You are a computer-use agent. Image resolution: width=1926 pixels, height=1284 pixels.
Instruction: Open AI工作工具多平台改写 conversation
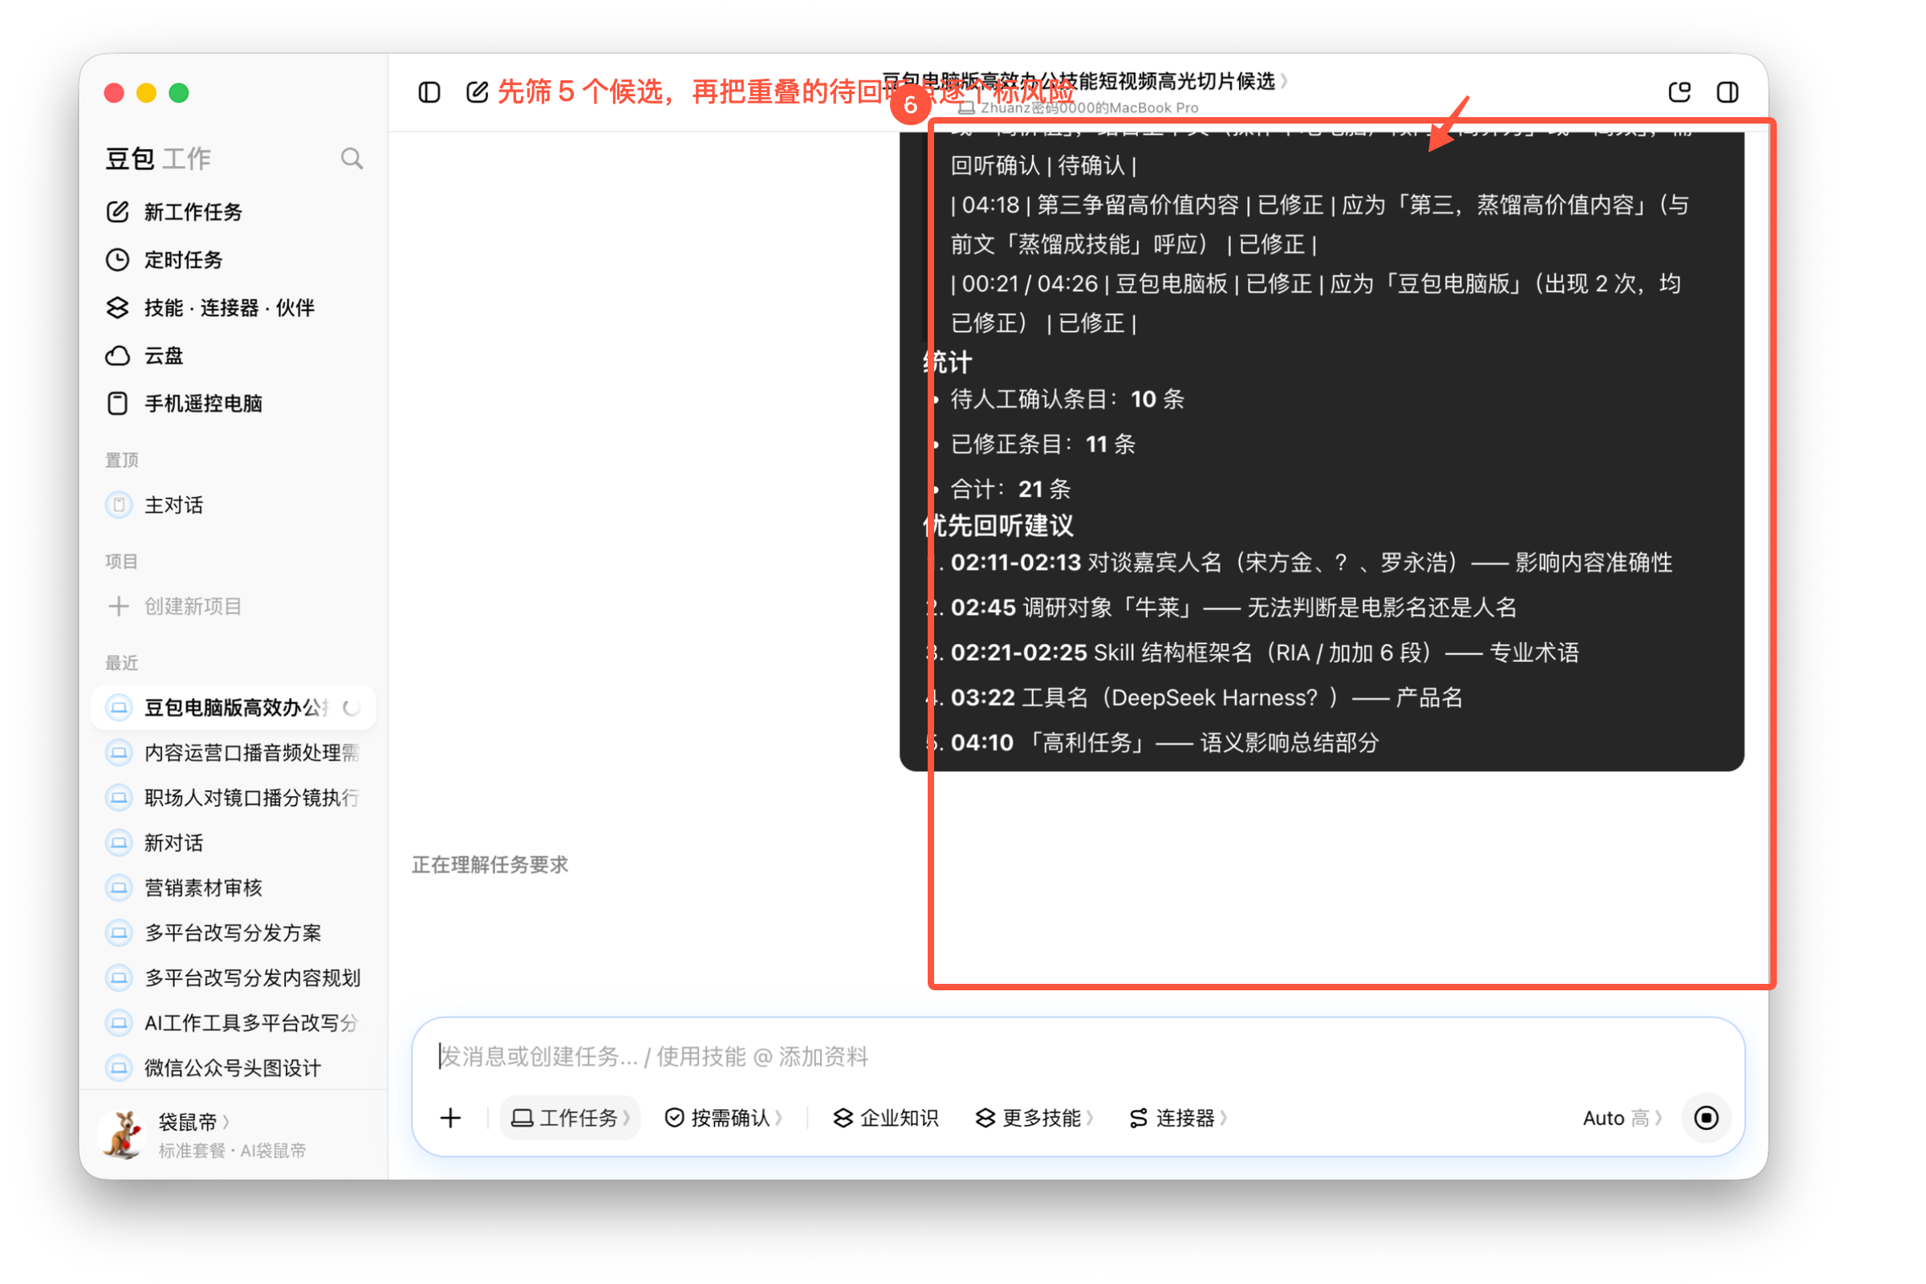pos(233,1022)
